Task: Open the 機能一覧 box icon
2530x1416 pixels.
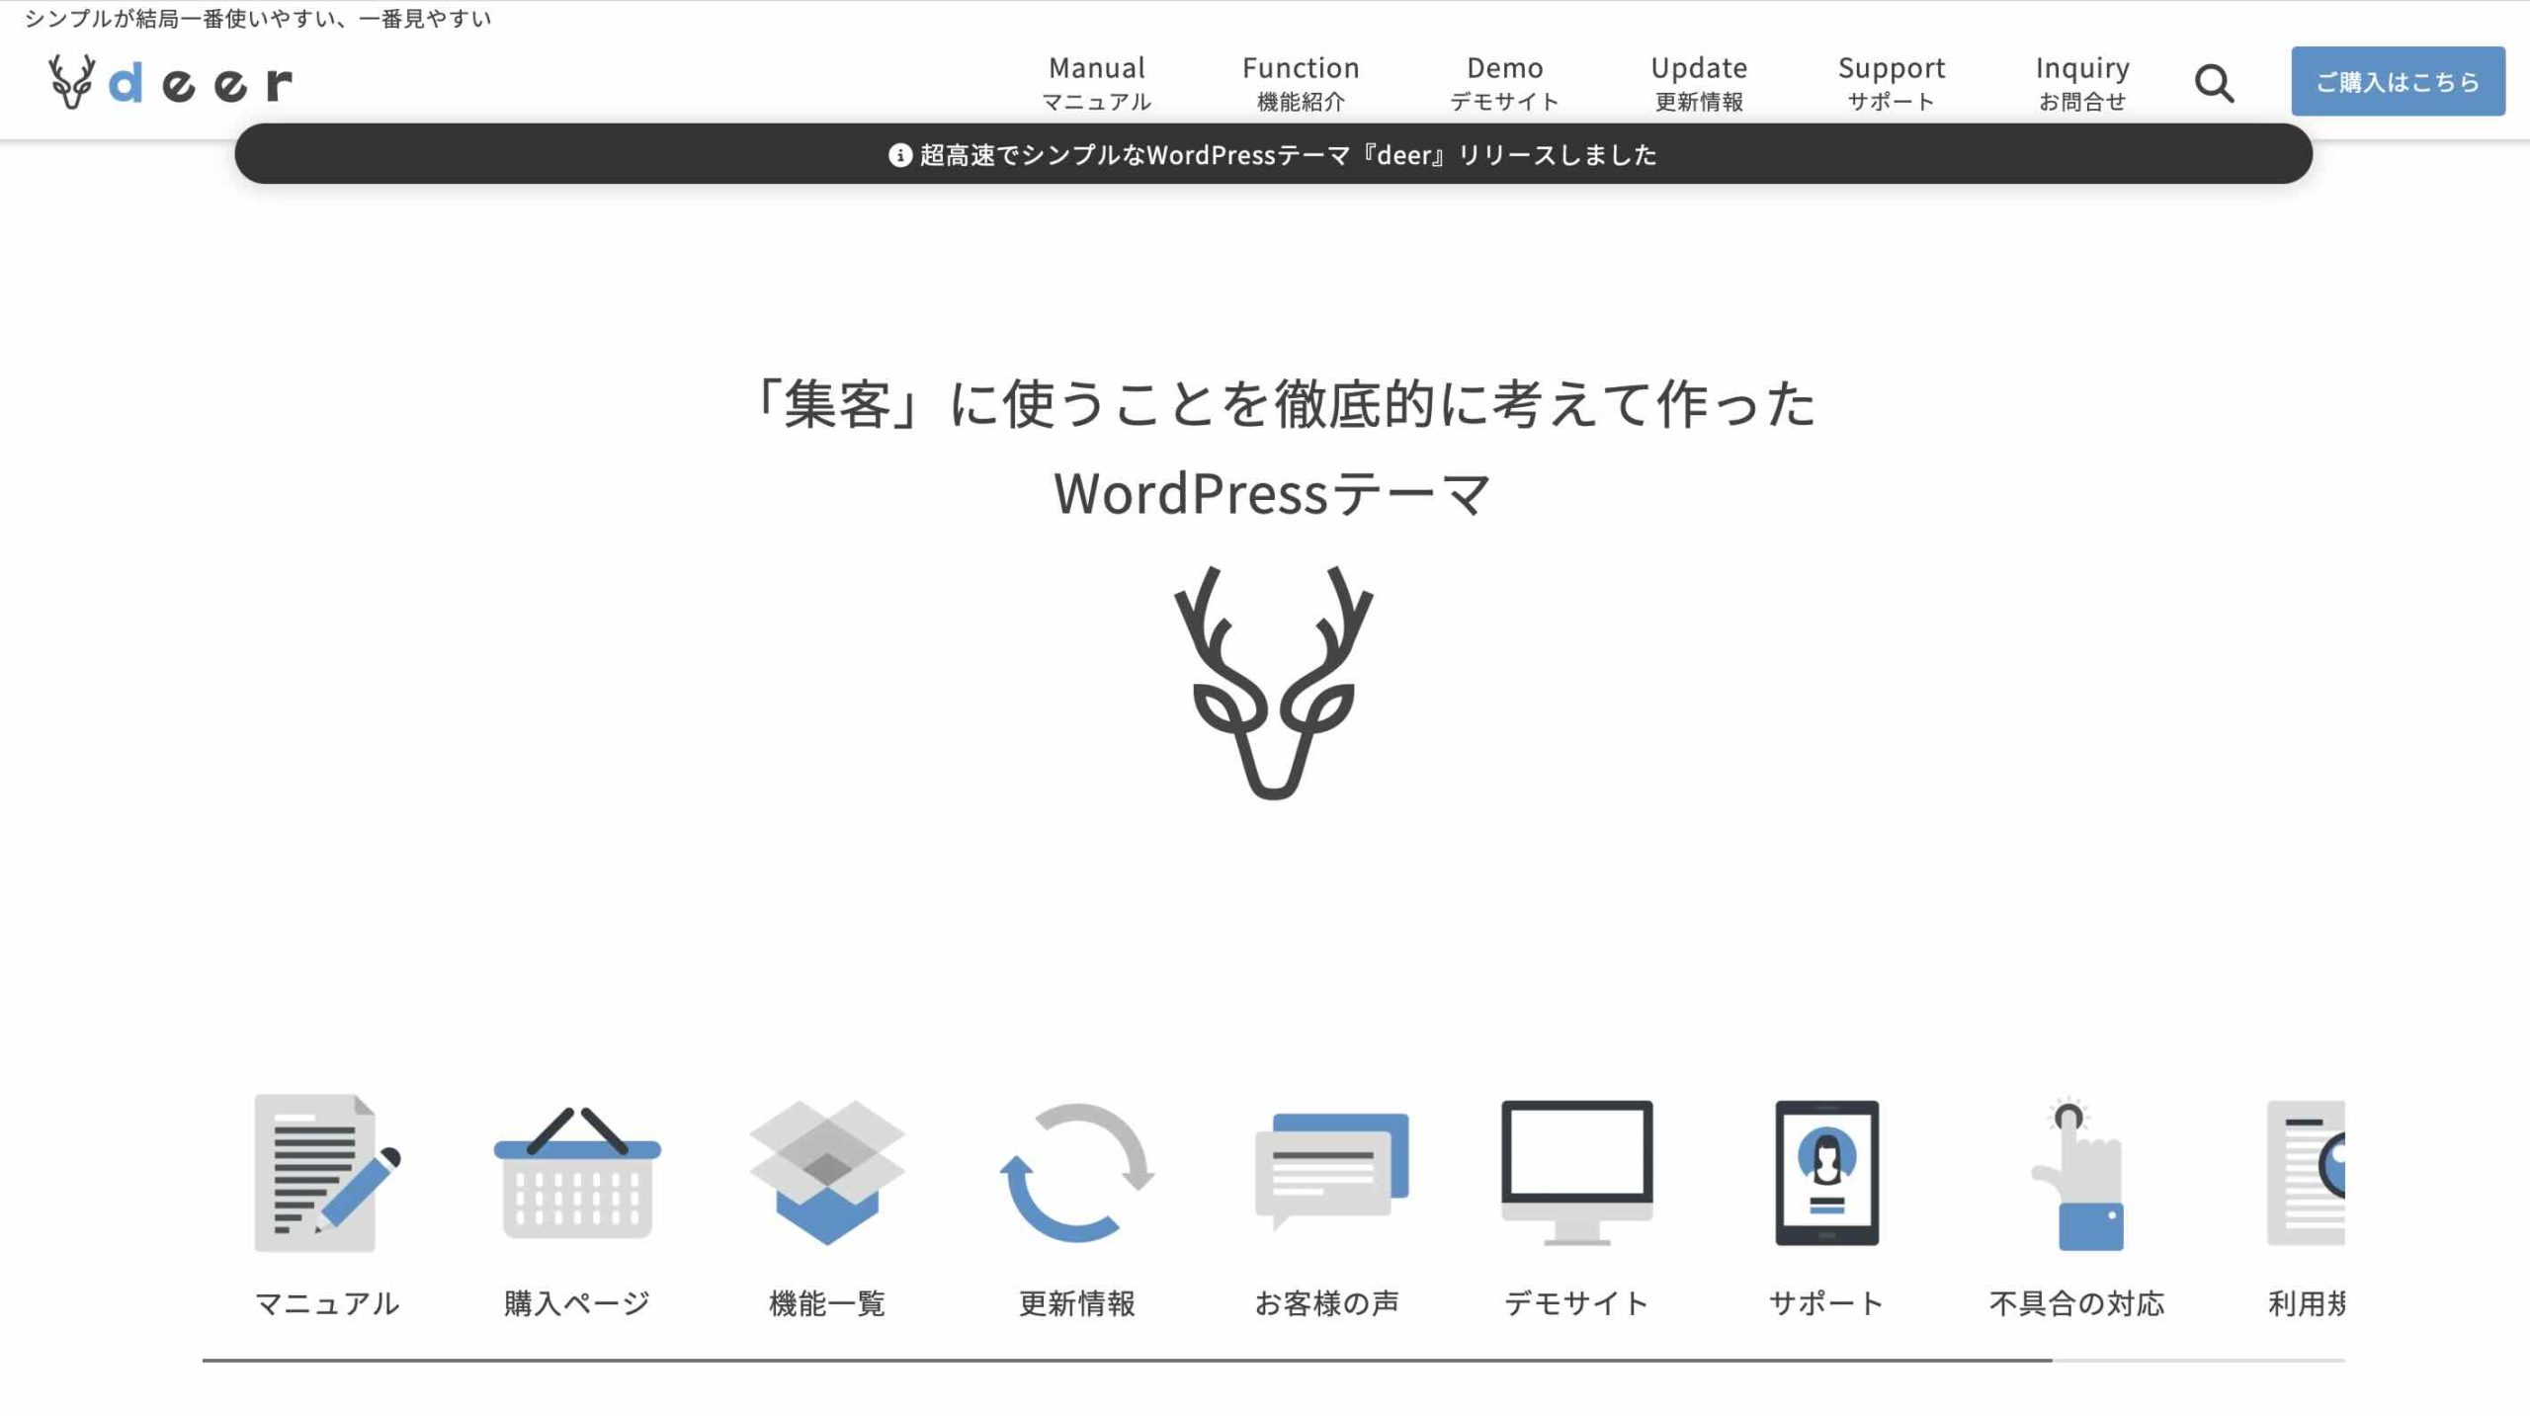Action: tap(827, 1172)
